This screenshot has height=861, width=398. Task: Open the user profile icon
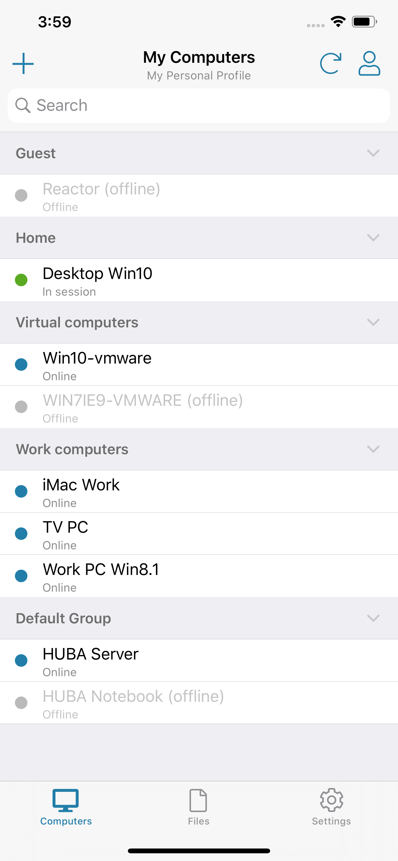click(x=369, y=63)
